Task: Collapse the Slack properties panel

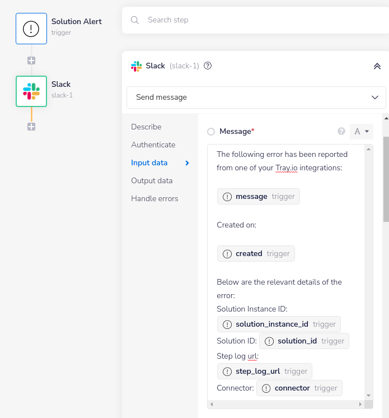Action: [x=377, y=66]
